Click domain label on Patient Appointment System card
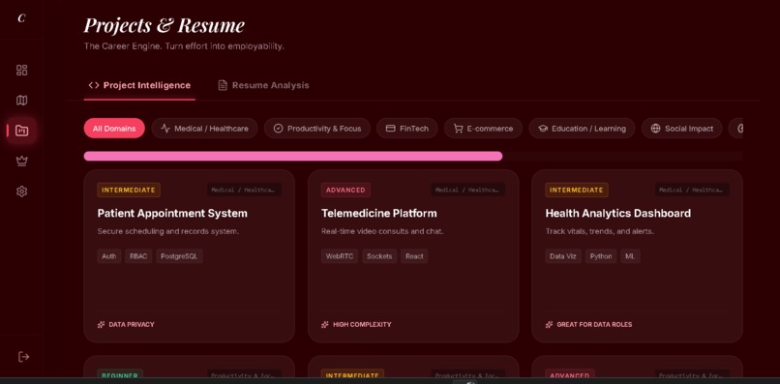780x384 pixels. click(x=244, y=190)
